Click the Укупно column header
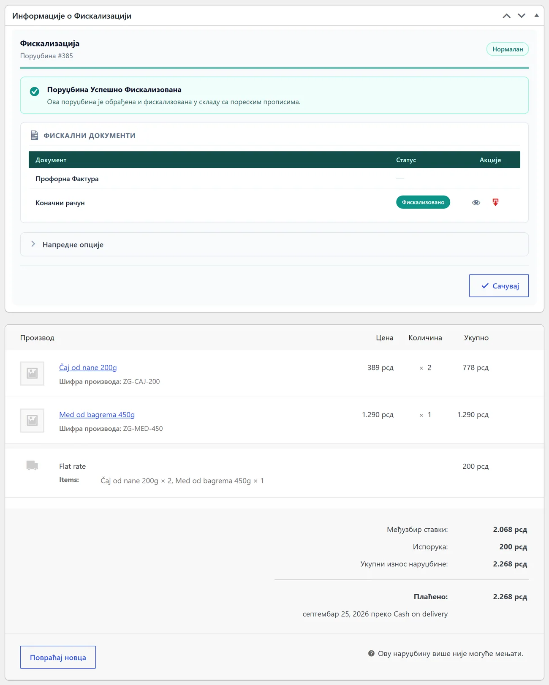 pyautogui.click(x=476, y=338)
